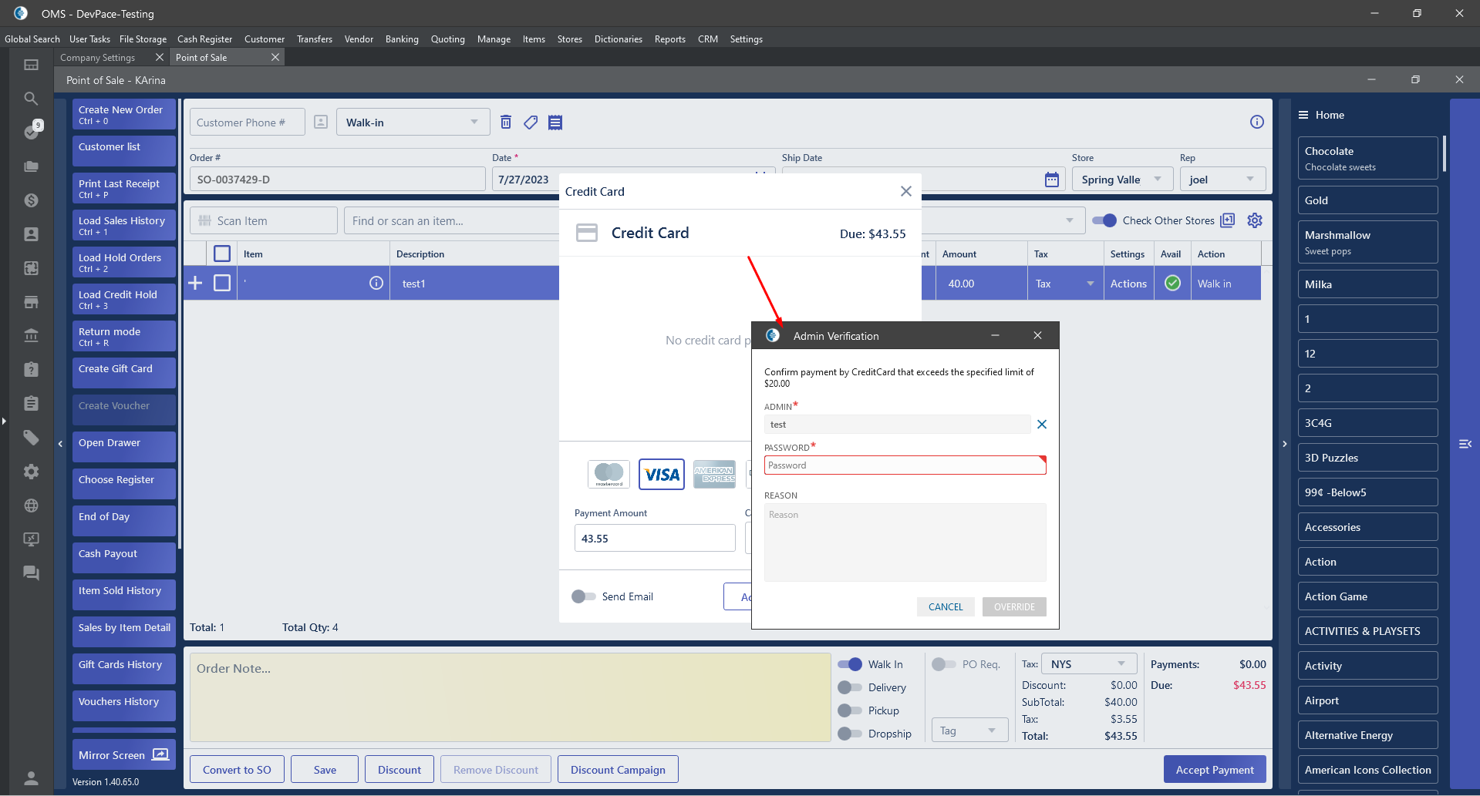Image resolution: width=1480 pixels, height=796 pixels.
Task: Select the VISA card icon
Action: click(x=662, y=474)
